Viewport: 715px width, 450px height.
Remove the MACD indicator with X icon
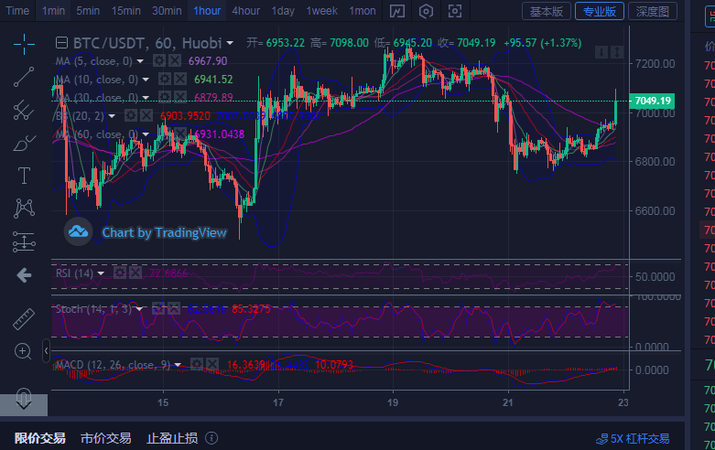click(212, 364)
